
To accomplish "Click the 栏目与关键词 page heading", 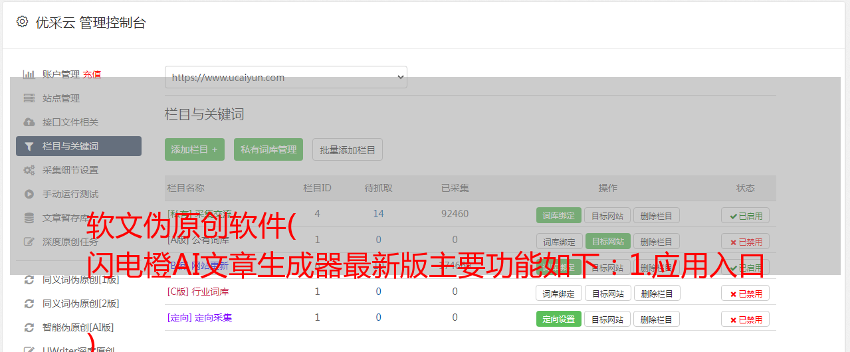I will [x=205, y=114].
